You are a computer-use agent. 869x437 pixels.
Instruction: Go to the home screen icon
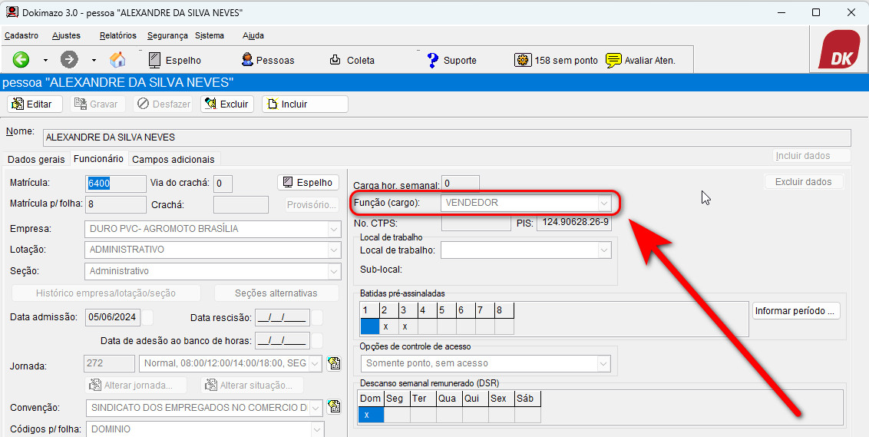pyautogui.click(x=117, y=60)
